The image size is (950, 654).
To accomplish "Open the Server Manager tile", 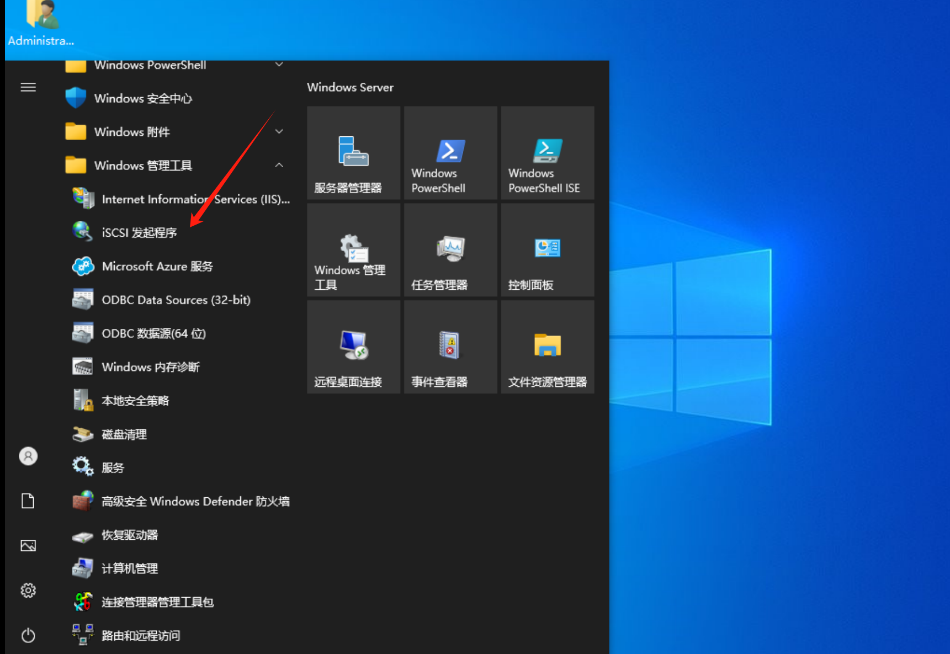I will (353, 153).
